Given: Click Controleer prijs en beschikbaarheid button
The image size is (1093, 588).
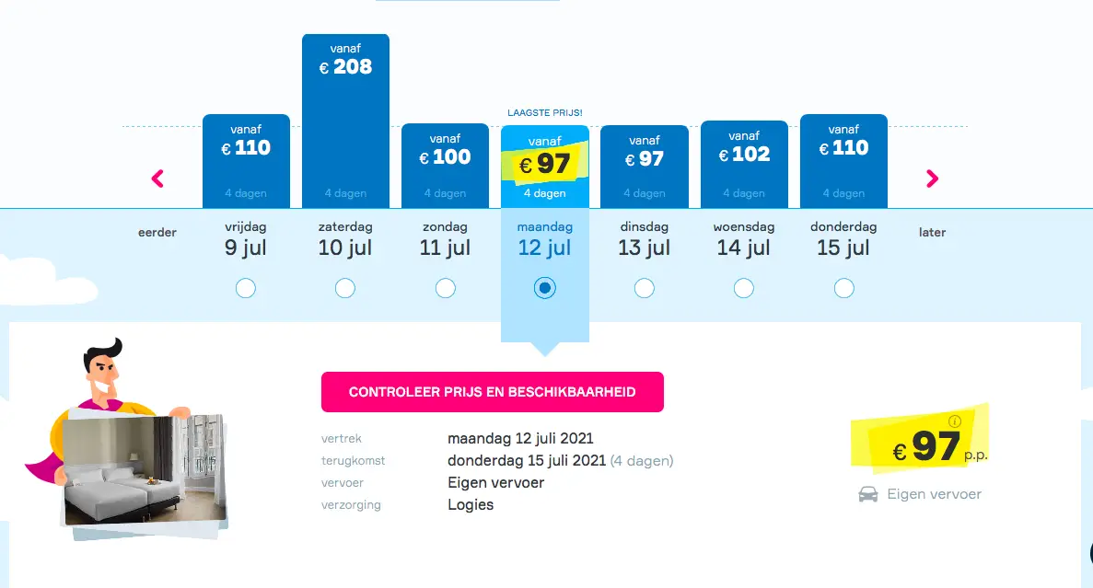Looking at the screenshot, I should tap(492, 391).
